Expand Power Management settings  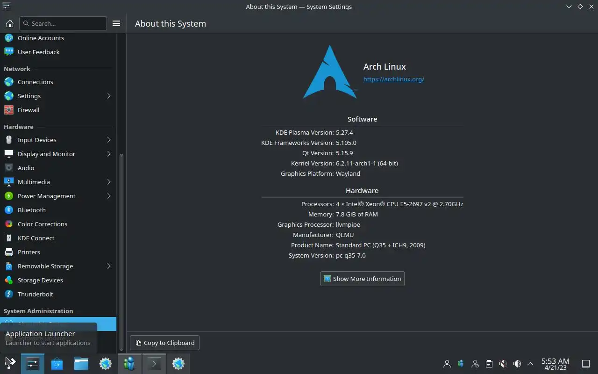pyautogui.click(x=58, y=196)
